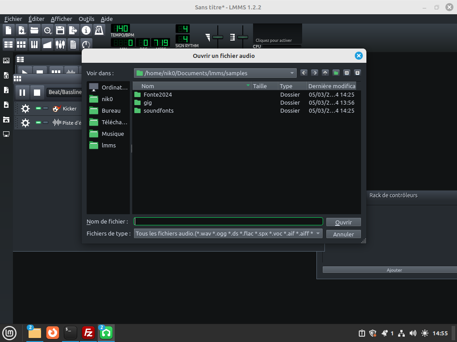This screenshot has width=457, height=342.
Task: Click the Ouvrir button
Action: click(344, 222)
